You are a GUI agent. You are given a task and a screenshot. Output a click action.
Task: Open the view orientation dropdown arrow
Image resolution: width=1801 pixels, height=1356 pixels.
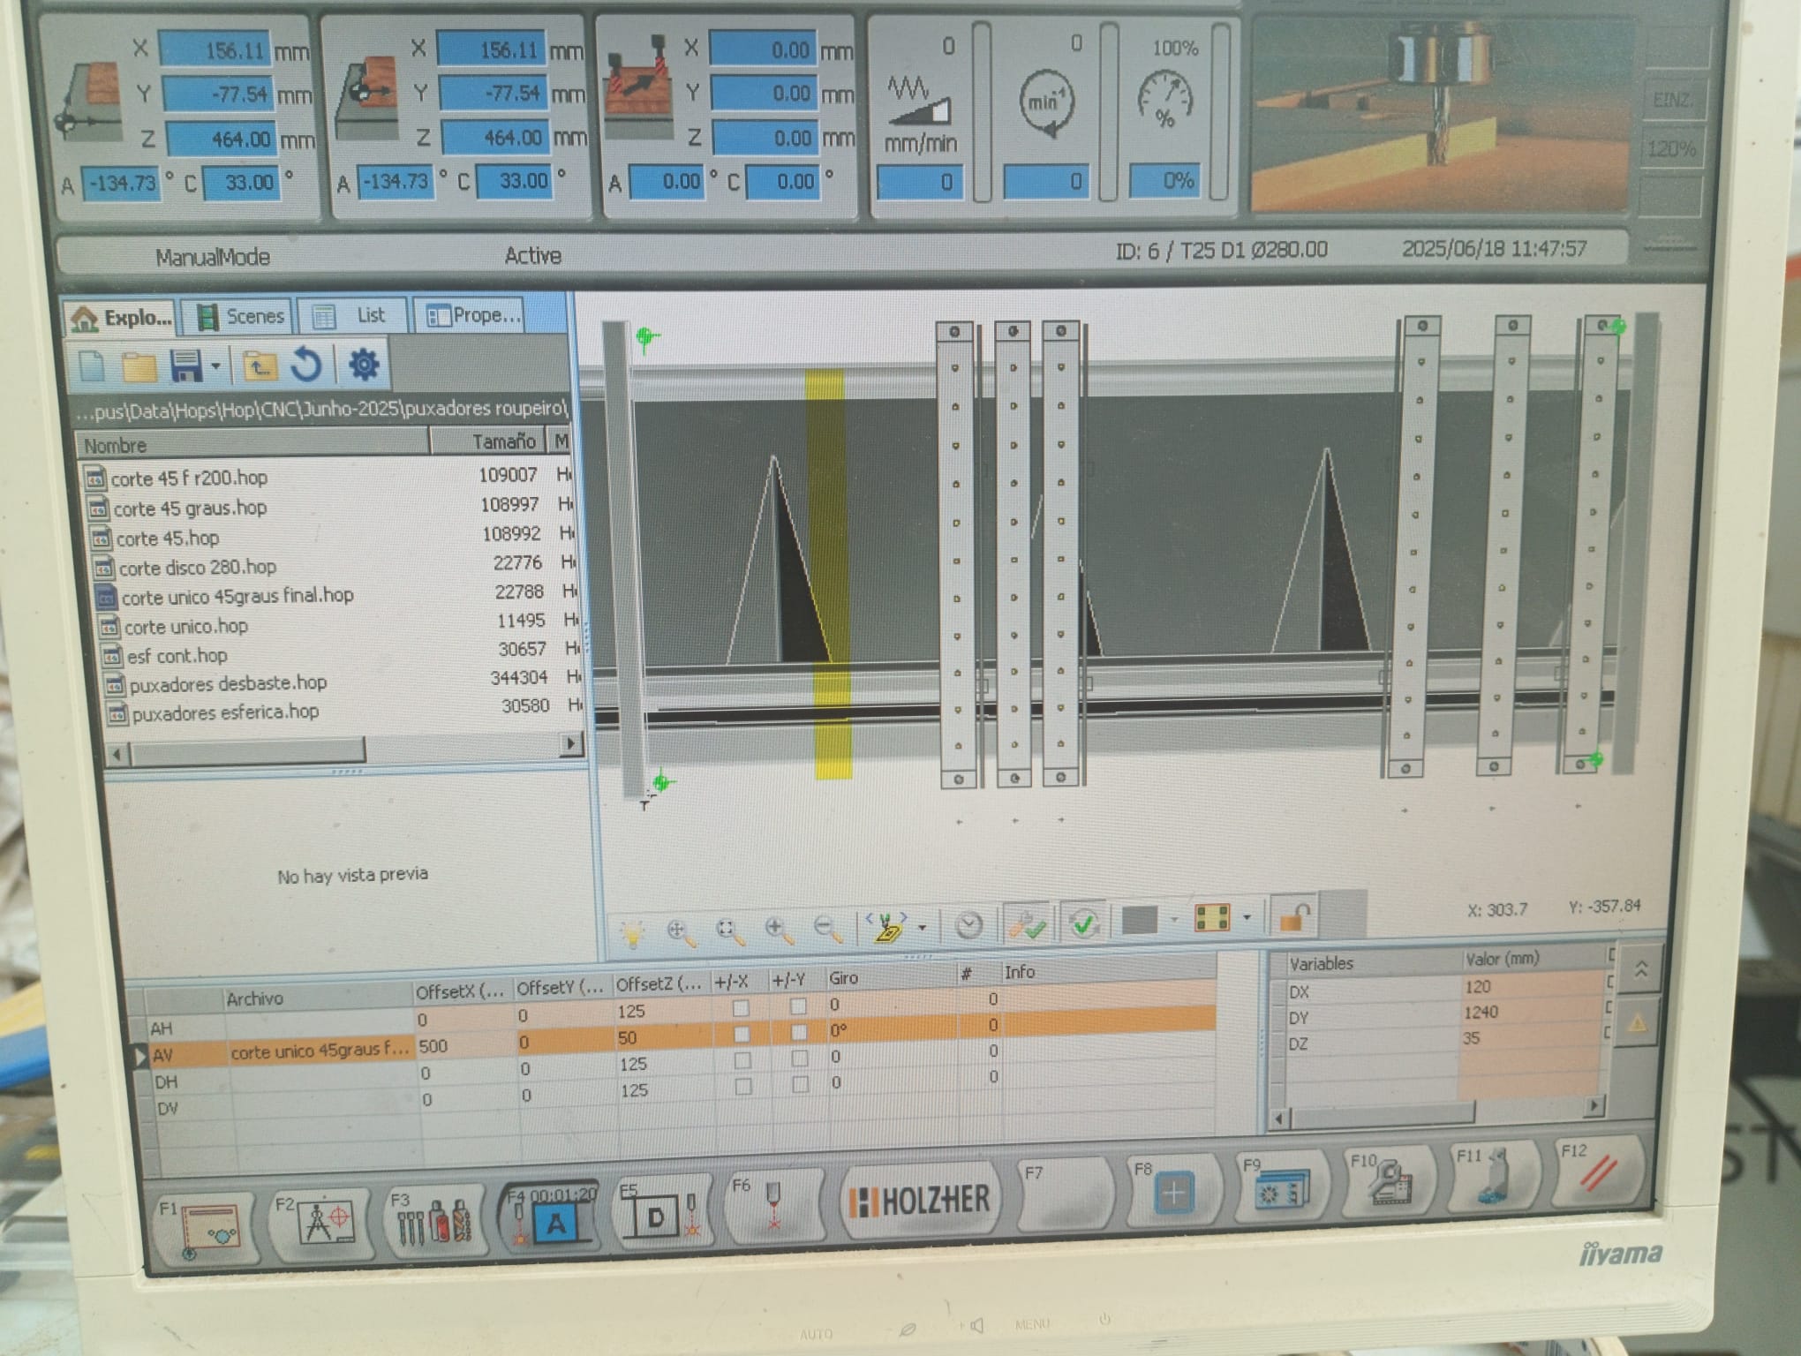tap(923, 928)
